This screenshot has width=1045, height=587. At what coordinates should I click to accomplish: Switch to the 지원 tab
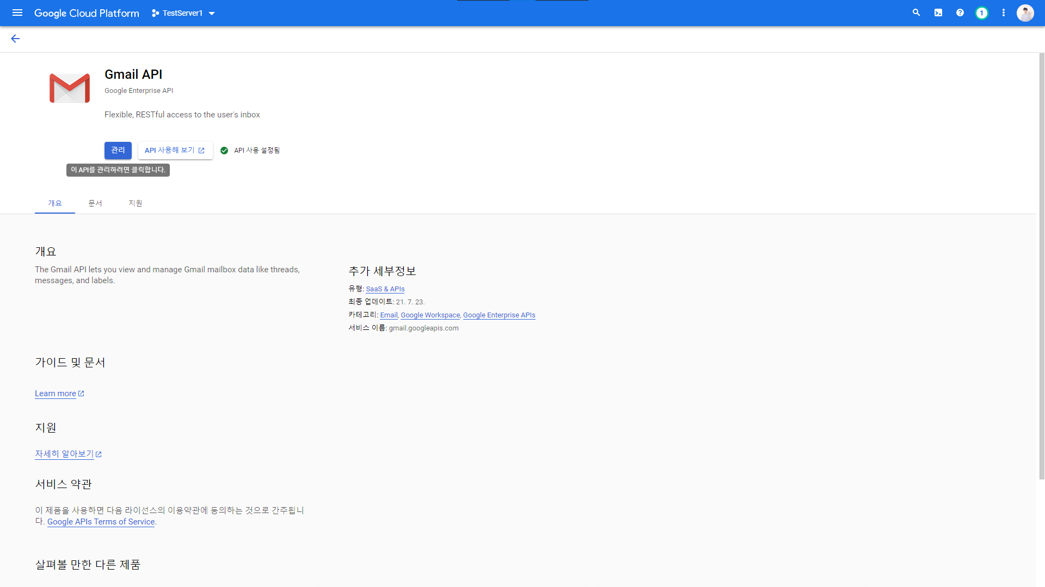(136, 203)
